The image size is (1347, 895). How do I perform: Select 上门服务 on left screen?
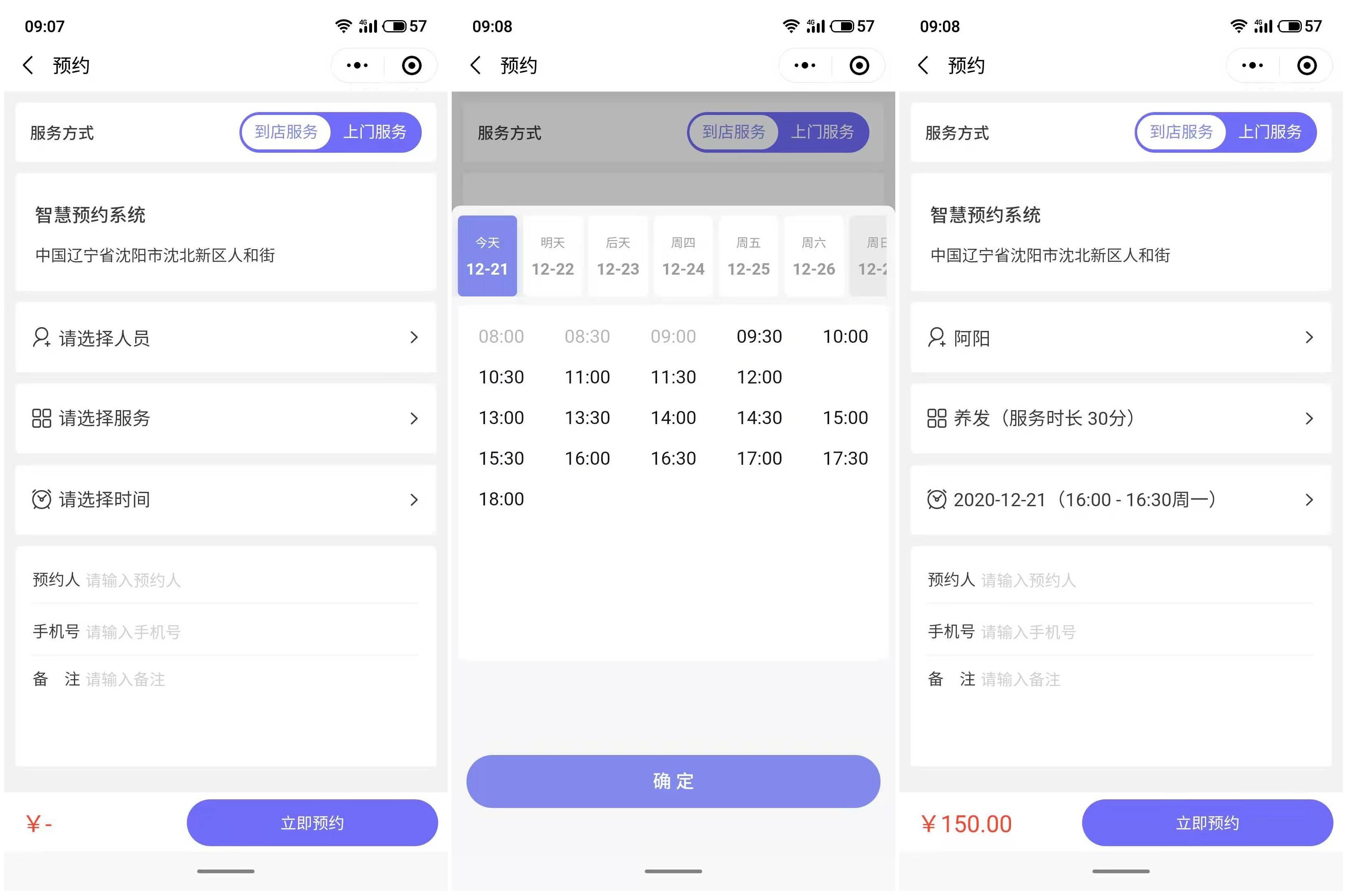click(x=375, y=133)
